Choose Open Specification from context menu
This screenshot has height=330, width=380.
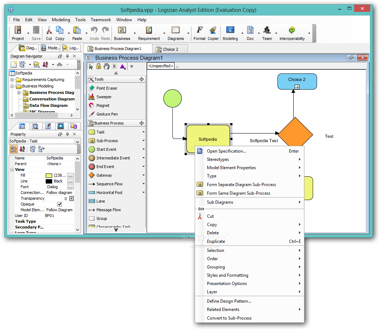coord(250,151)
